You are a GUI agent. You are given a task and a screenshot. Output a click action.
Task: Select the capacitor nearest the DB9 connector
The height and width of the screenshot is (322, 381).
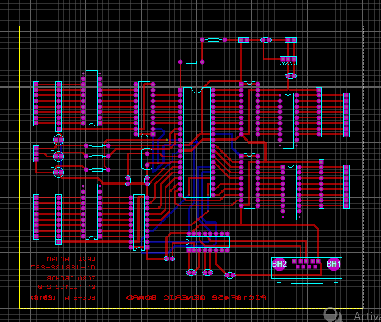coord(230,275)
